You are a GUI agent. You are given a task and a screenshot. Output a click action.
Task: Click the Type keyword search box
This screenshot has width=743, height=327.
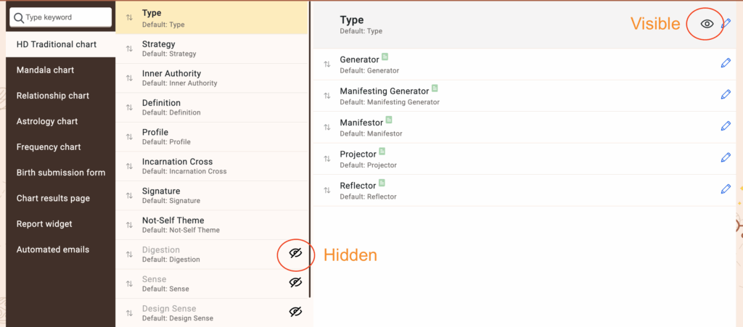tap(62, 17)
